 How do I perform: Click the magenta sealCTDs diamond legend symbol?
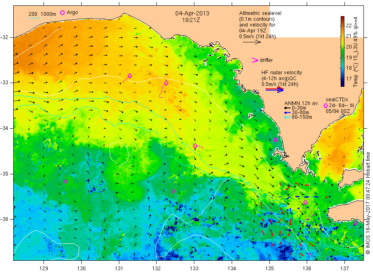point(326,106)
